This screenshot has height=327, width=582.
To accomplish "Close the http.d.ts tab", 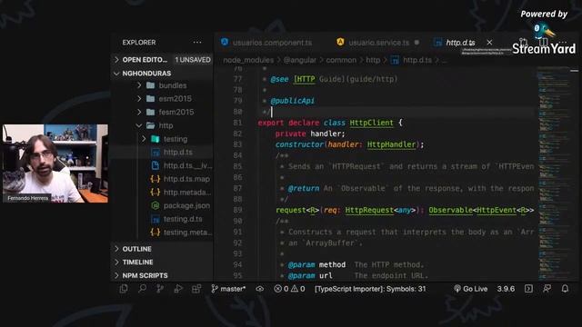I will [x=489, y=43].
